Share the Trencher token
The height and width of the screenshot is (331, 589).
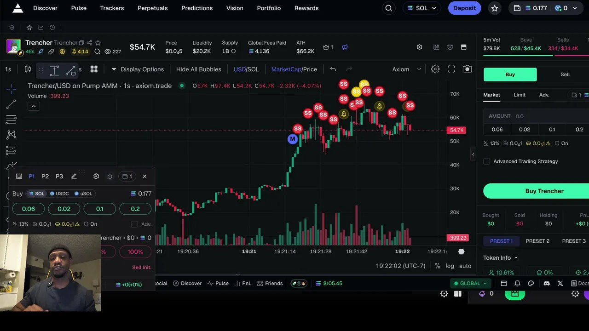pyautogui.click(x=89, y=43)
